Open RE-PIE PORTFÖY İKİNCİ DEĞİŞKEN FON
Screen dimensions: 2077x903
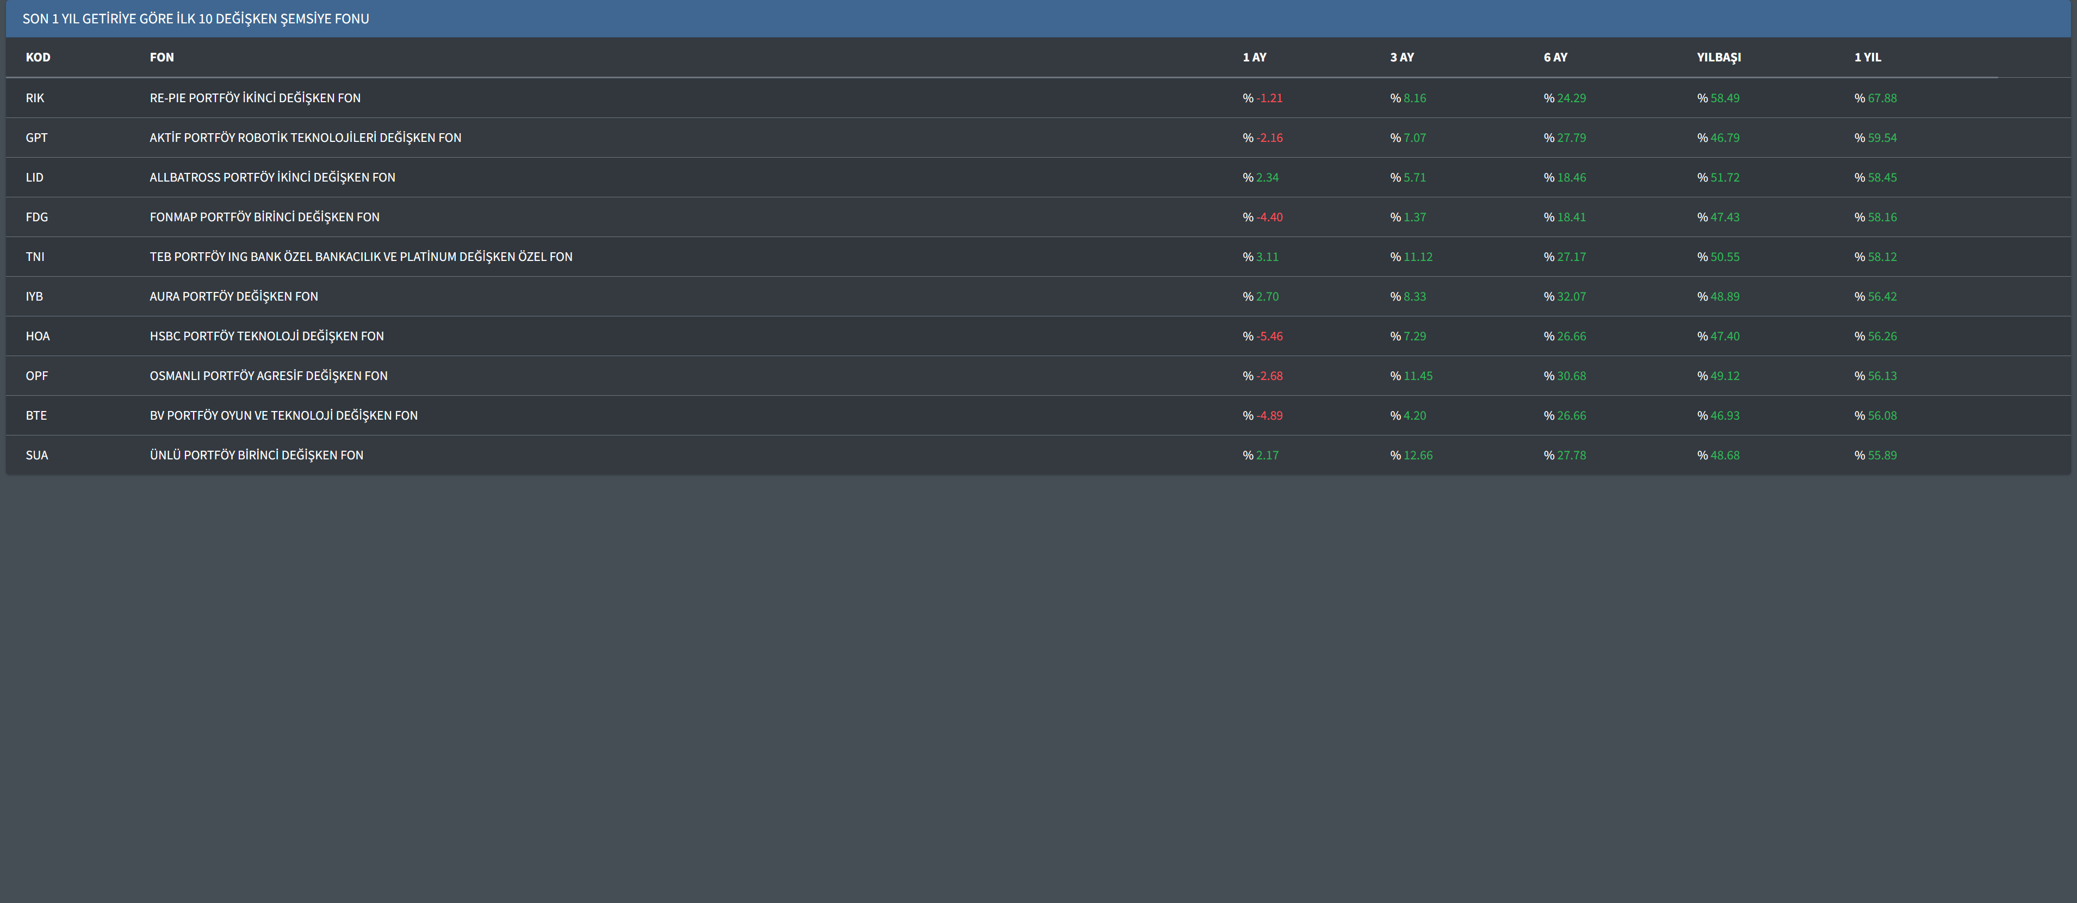(x=255, y=98)
